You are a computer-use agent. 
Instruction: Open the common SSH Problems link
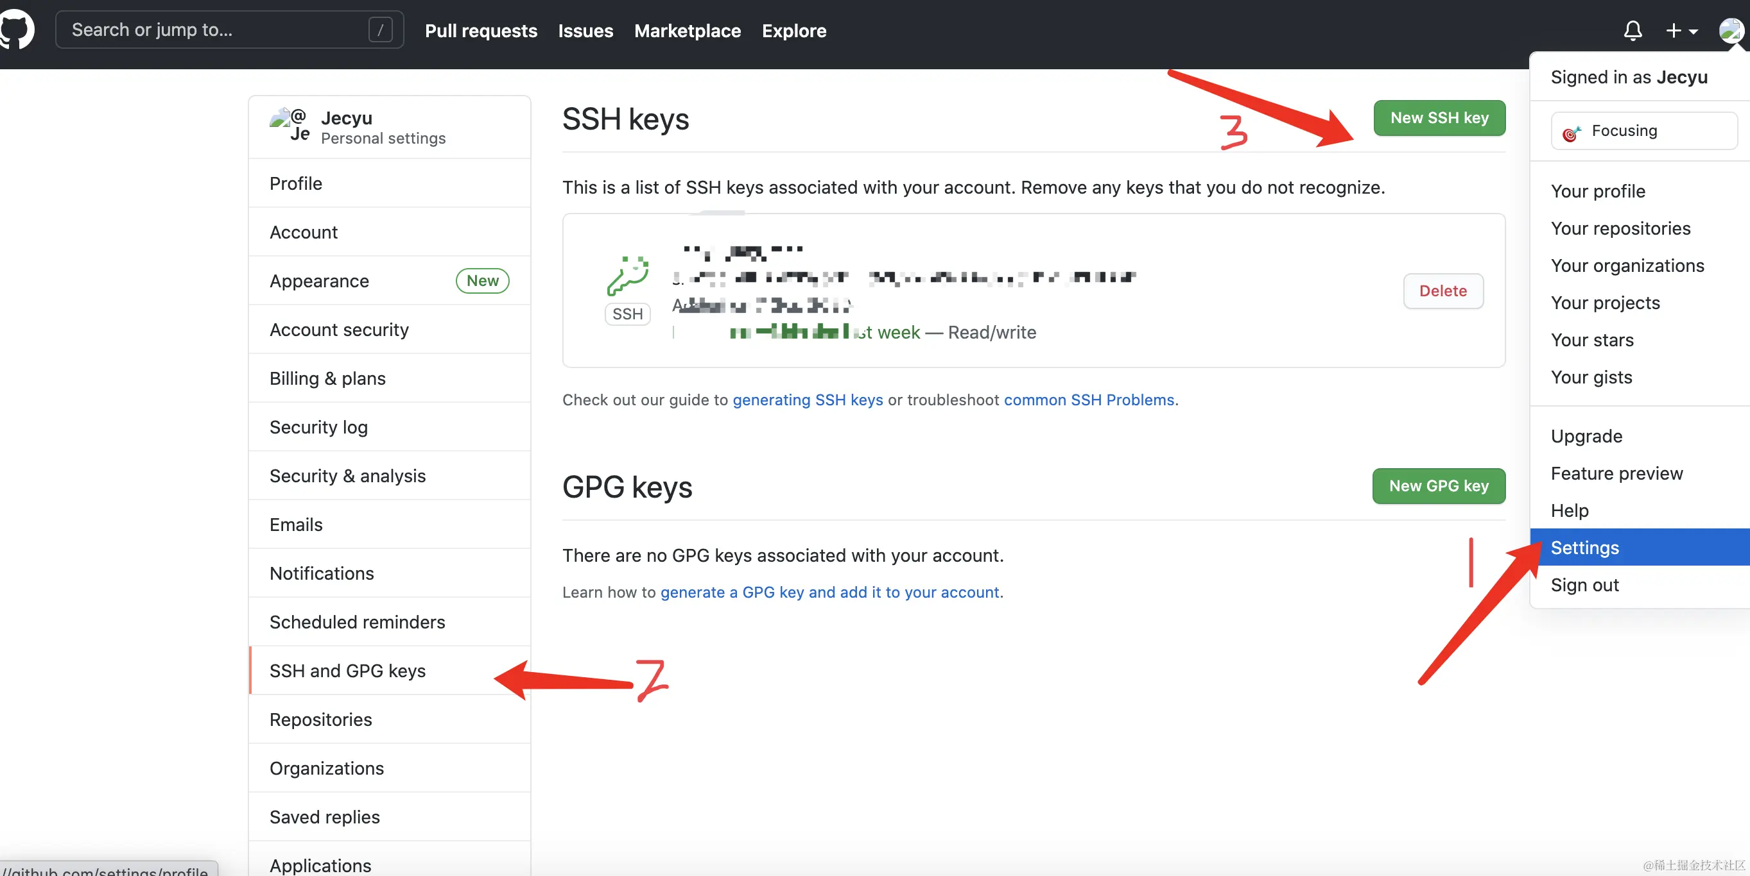[1089, 400]
